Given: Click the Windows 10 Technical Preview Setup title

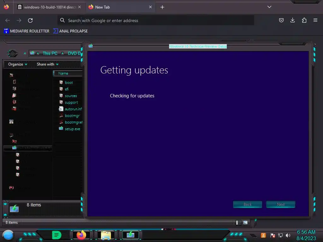Looking at the screenshot, I should click(x=198, y=46).
